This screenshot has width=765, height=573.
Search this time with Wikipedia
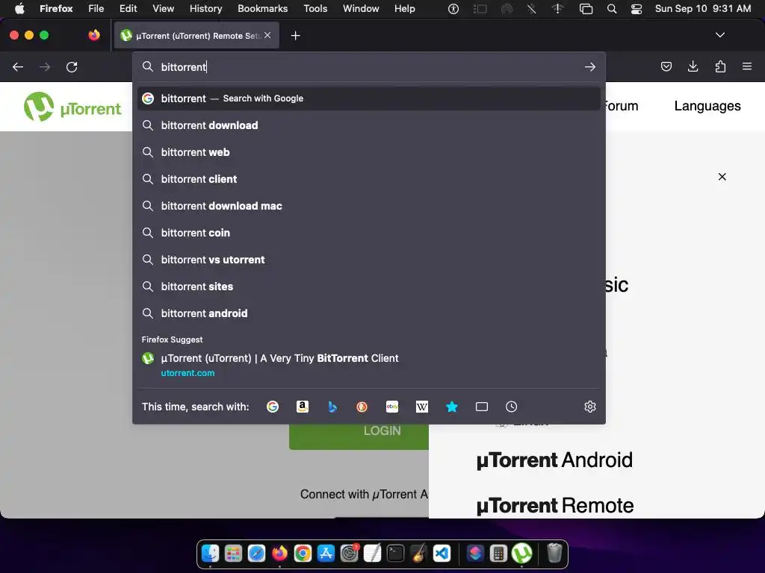tap(422, 407)
